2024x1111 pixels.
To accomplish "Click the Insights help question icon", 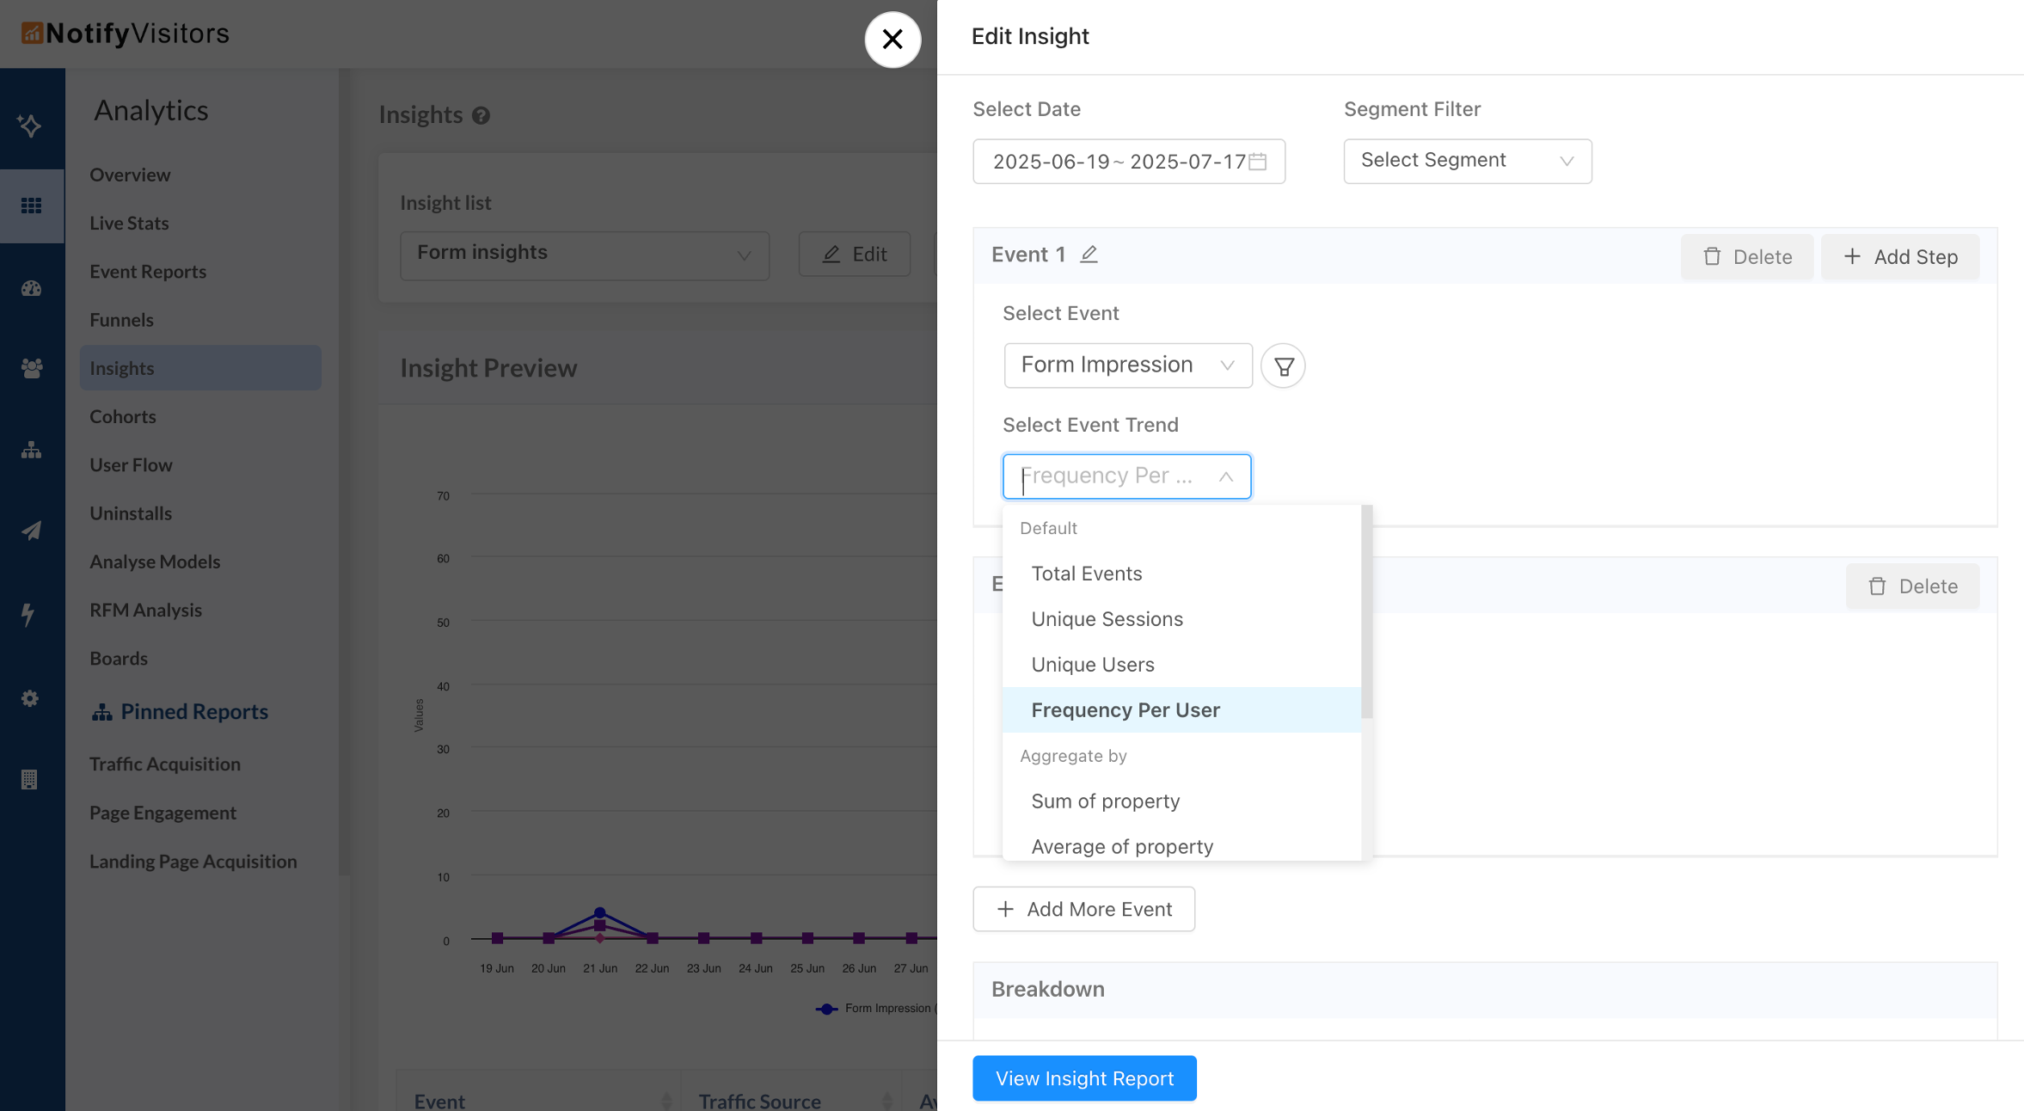I will click(481, 115).
